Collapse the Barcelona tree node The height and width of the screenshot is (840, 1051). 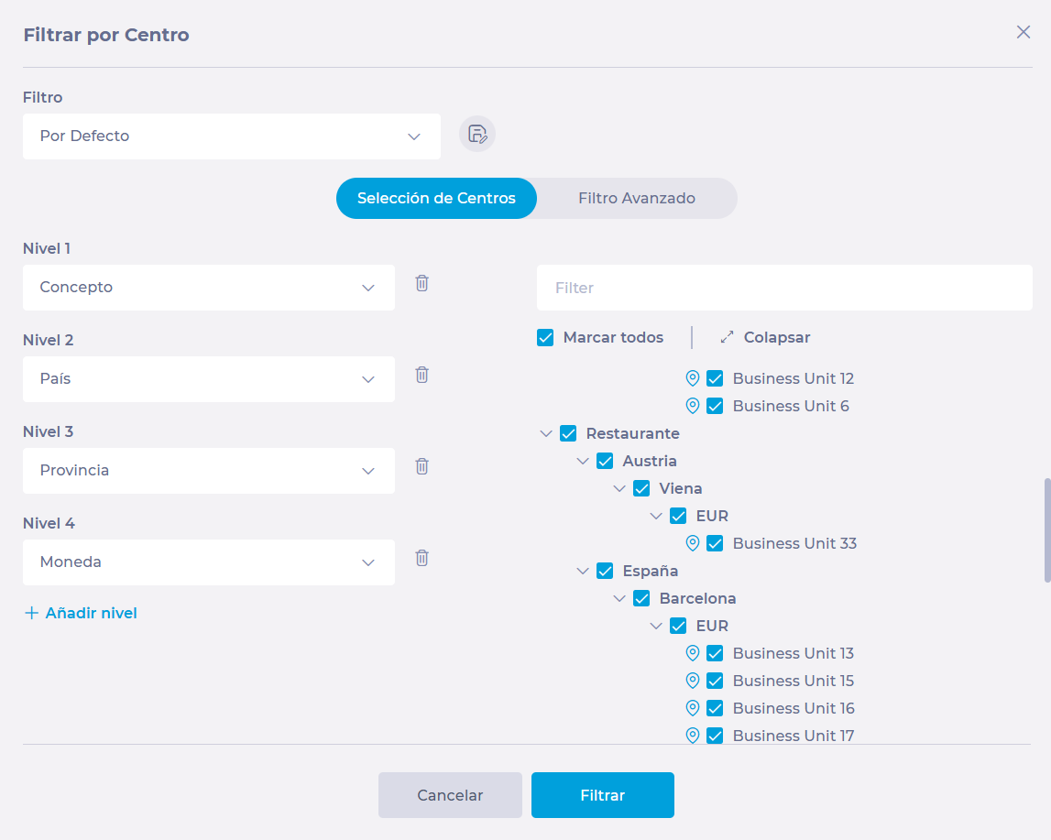(619, 598)
